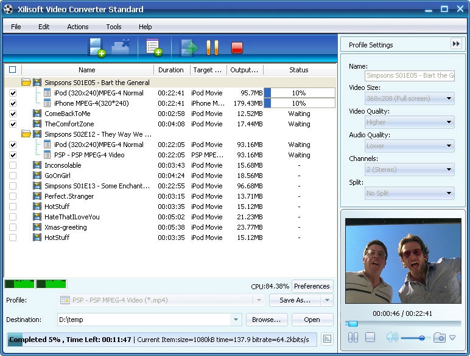Screen dimensions: 470x356
Task: Open the Destination path dropdown
Action: 236,320
